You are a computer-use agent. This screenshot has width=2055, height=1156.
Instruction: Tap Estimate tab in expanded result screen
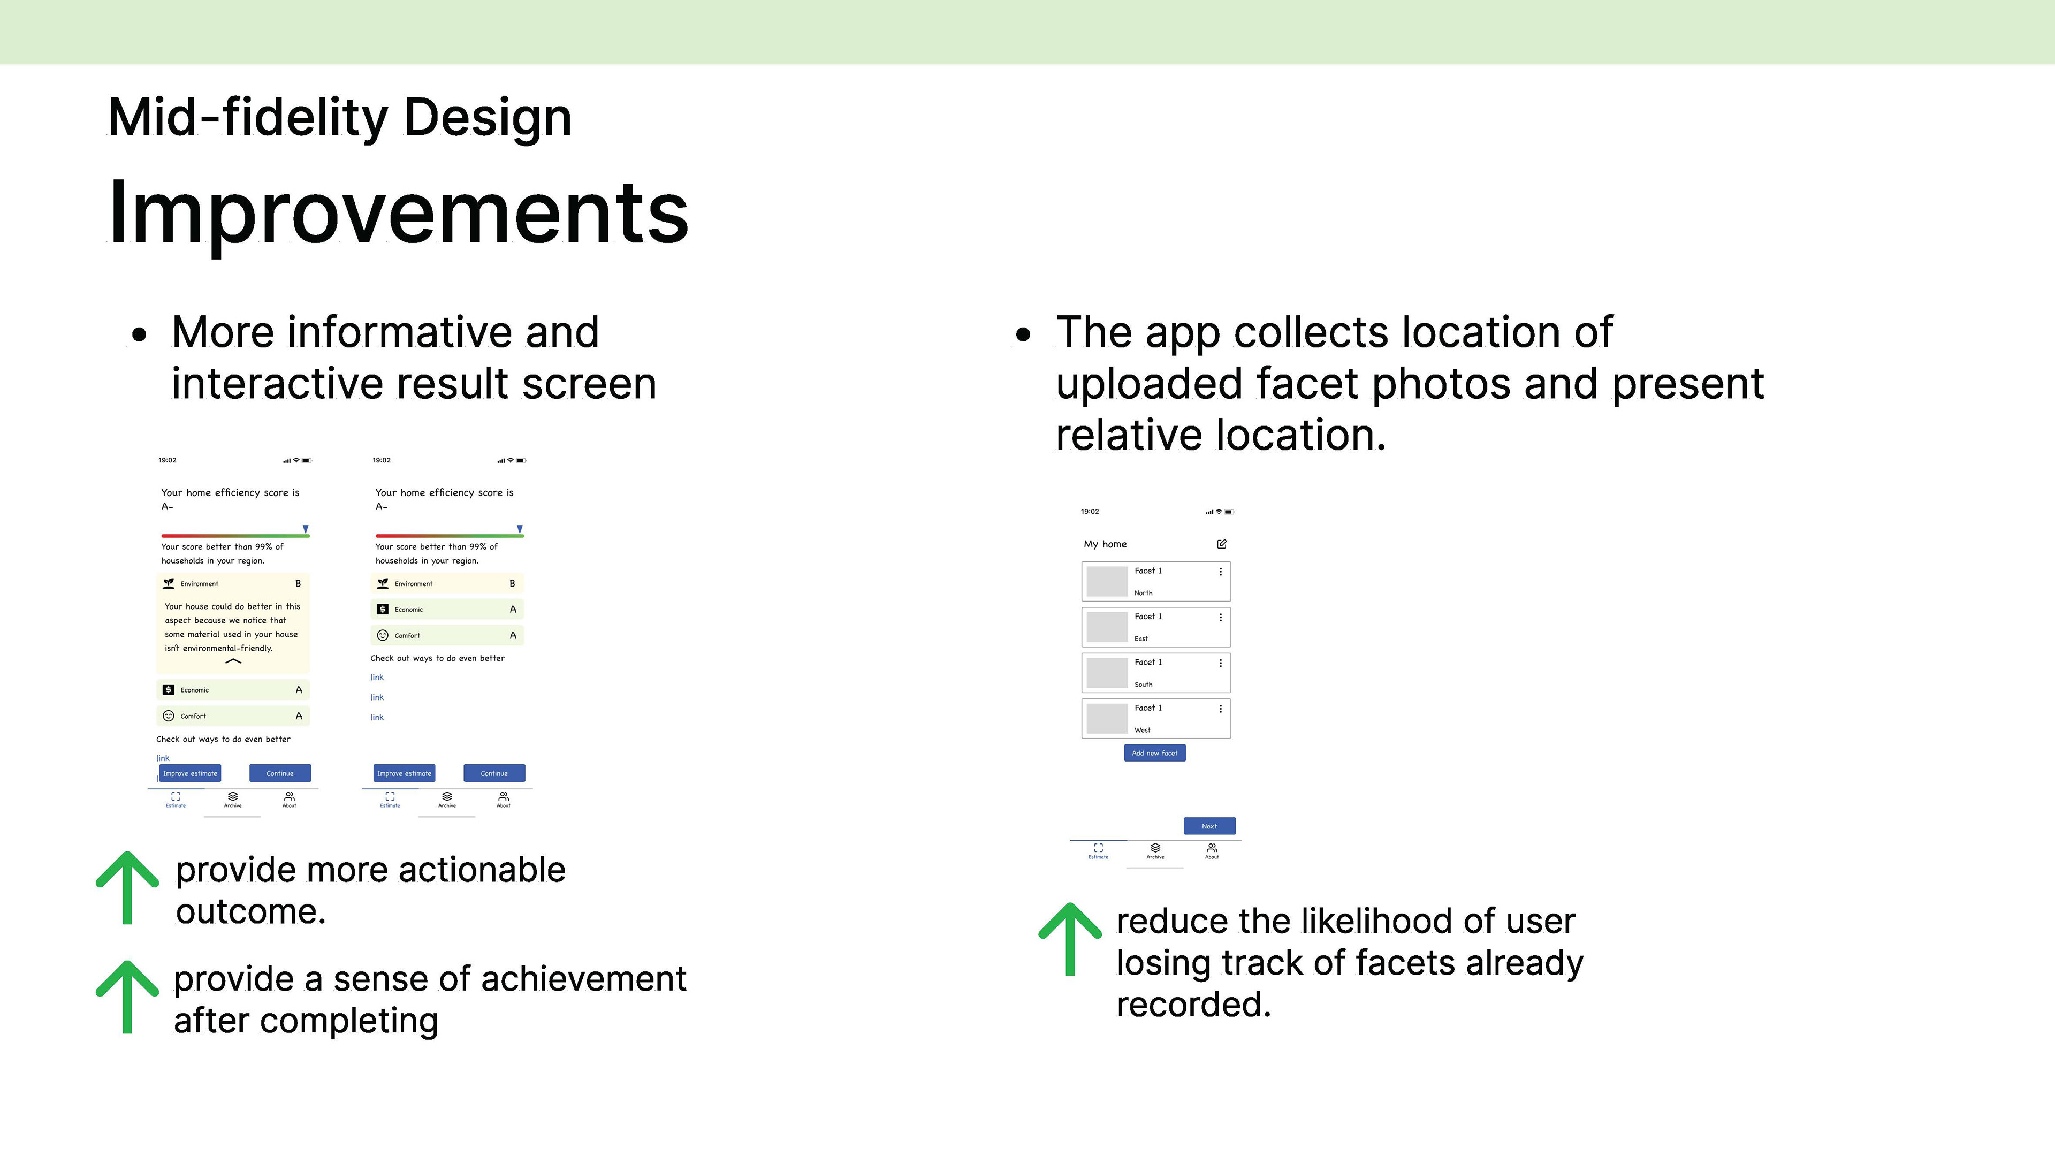[x=176, y=800]
